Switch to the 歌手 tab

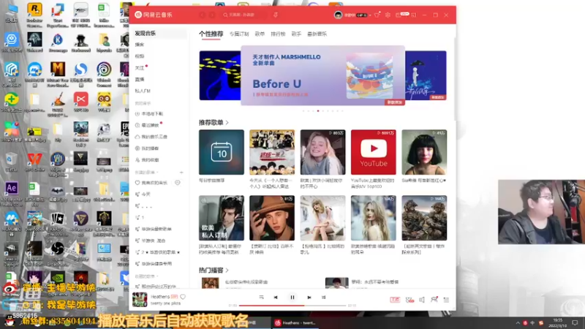tap(296, 34)
